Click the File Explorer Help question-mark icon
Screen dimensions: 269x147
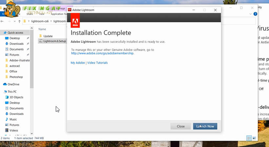(x=256, y=14)
